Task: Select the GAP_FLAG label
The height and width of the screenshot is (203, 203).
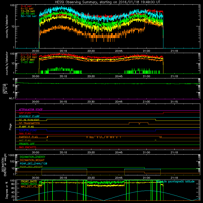Action: coord(25,113)
